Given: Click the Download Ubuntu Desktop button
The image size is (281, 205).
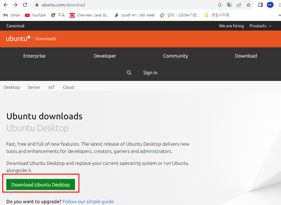Looking at the screenshot, I should (41, 184).
